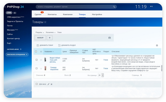Click Настроить меню link
The image size is (166, 102).
(13, 49)
